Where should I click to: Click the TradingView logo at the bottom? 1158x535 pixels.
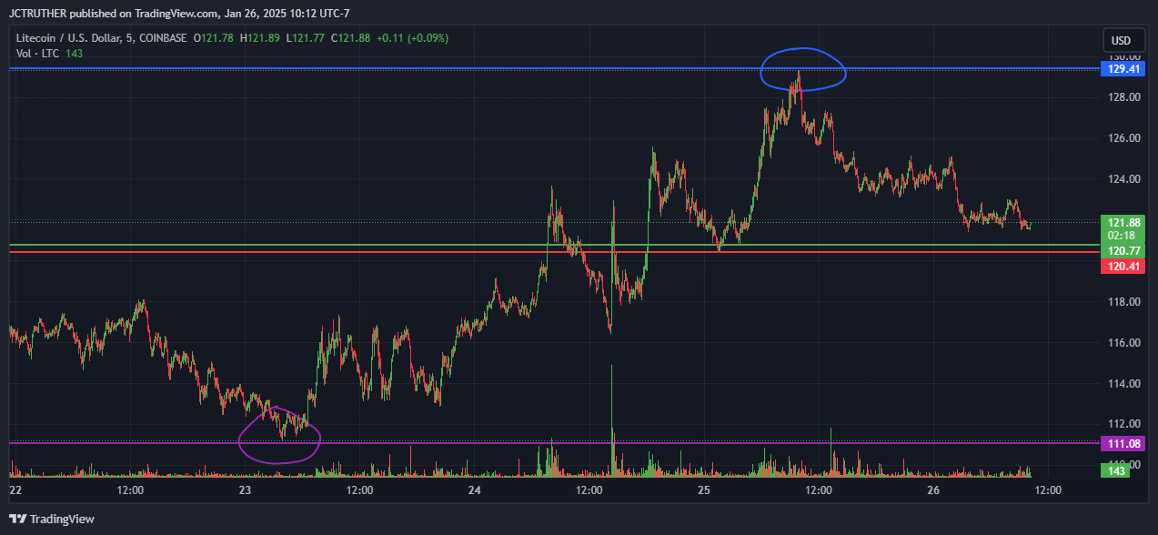pos(52,519)
